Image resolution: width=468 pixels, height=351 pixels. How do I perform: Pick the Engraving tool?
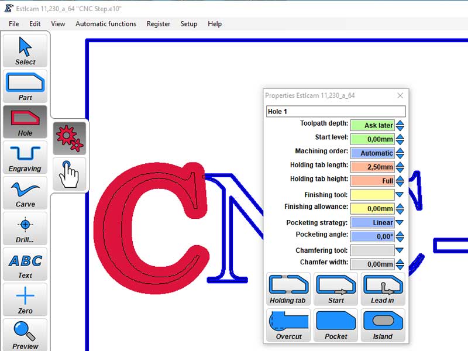click(x=25, y=157)
